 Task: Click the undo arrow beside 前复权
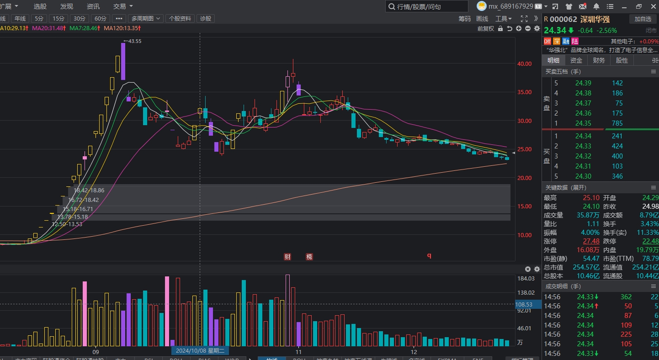[x=510, y=29]
